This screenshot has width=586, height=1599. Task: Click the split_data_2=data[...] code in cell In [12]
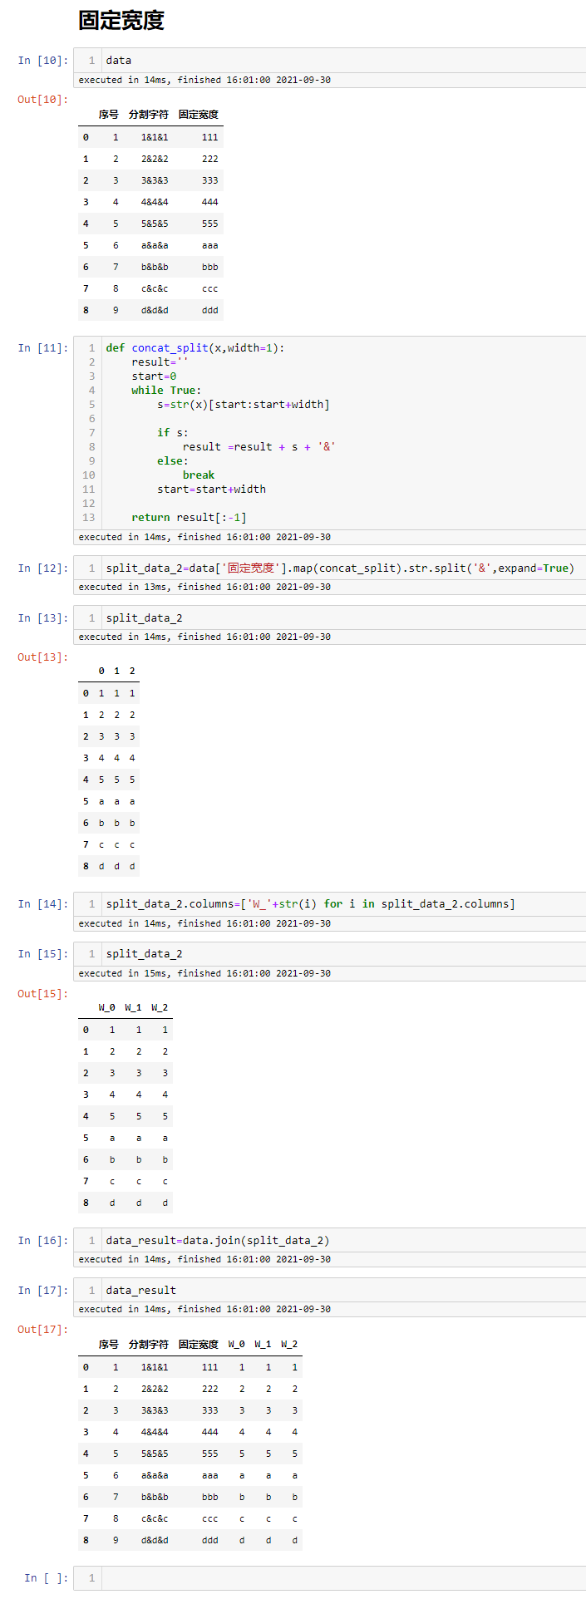tap(340, 568)
